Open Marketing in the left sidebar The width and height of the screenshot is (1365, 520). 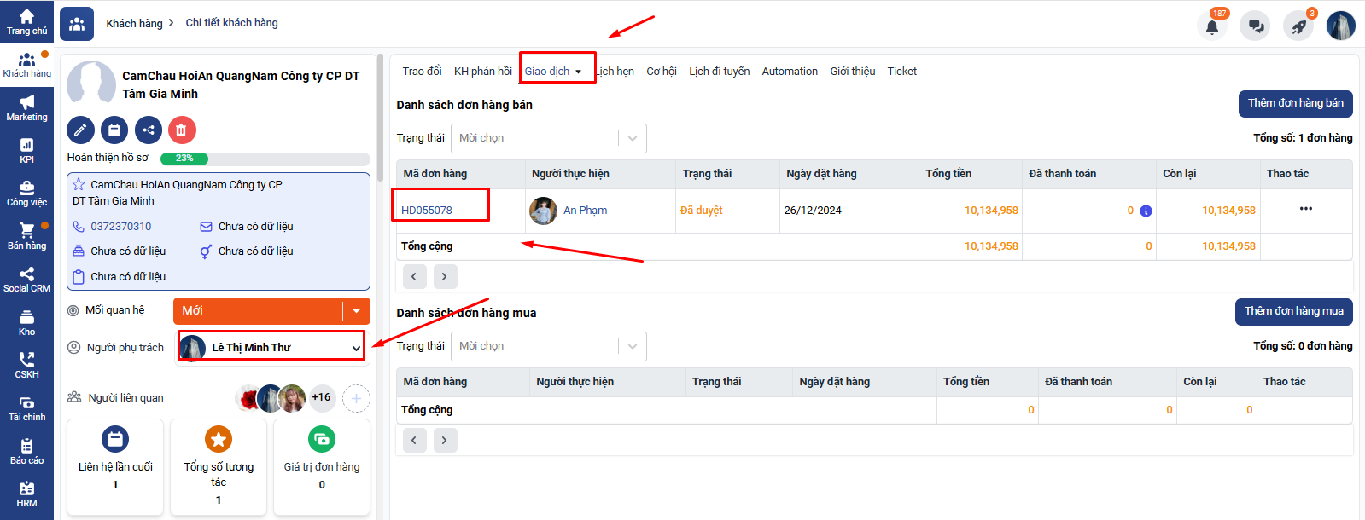pyautogui.click(x=26, y=107)
